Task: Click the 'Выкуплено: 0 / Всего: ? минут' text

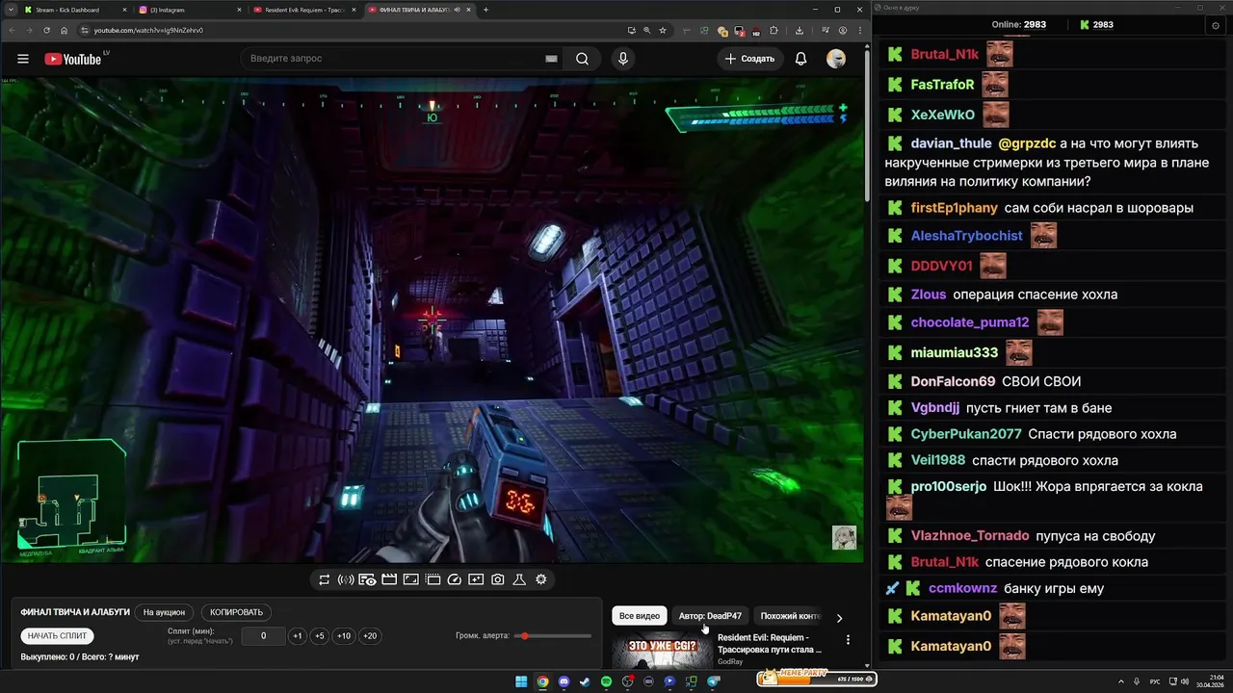Action: (80, 656)
